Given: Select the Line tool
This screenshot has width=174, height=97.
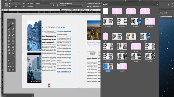Looking at the screenshot, I should (x=13, y=32).
